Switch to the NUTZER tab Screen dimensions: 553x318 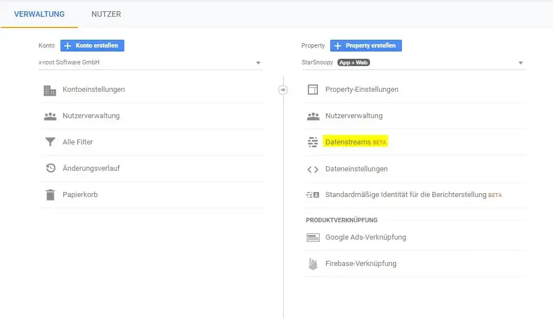(106, 14)
